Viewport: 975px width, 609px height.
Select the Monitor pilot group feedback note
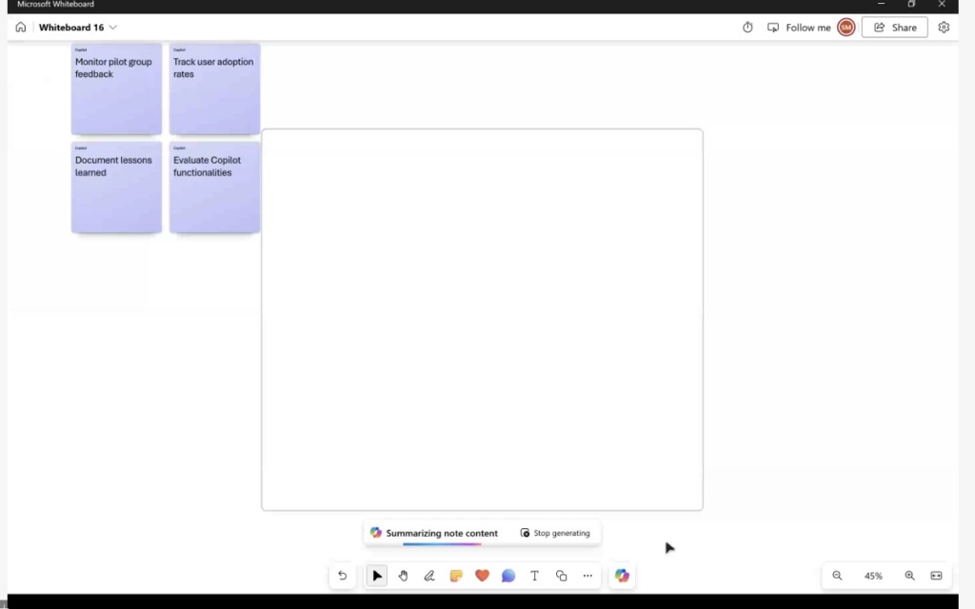116,88
